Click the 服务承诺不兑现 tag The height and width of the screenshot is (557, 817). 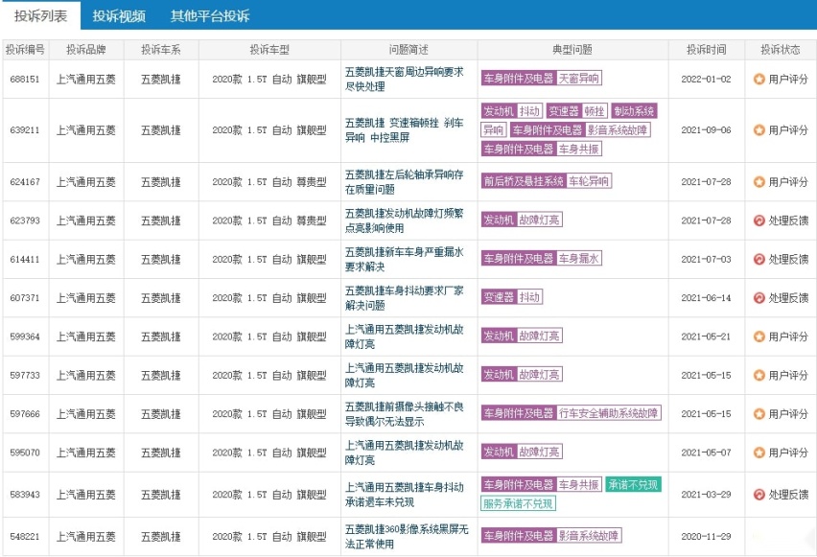[518, 504]
